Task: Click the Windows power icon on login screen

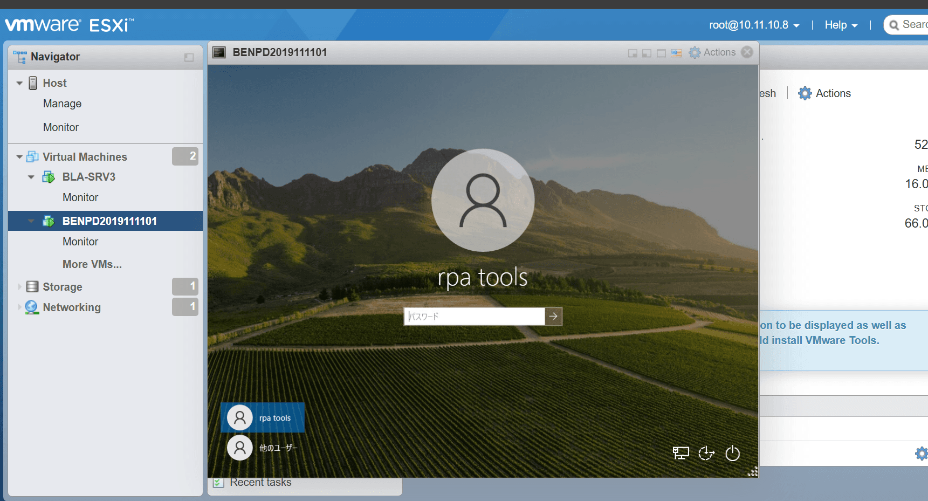Action: 732,454
